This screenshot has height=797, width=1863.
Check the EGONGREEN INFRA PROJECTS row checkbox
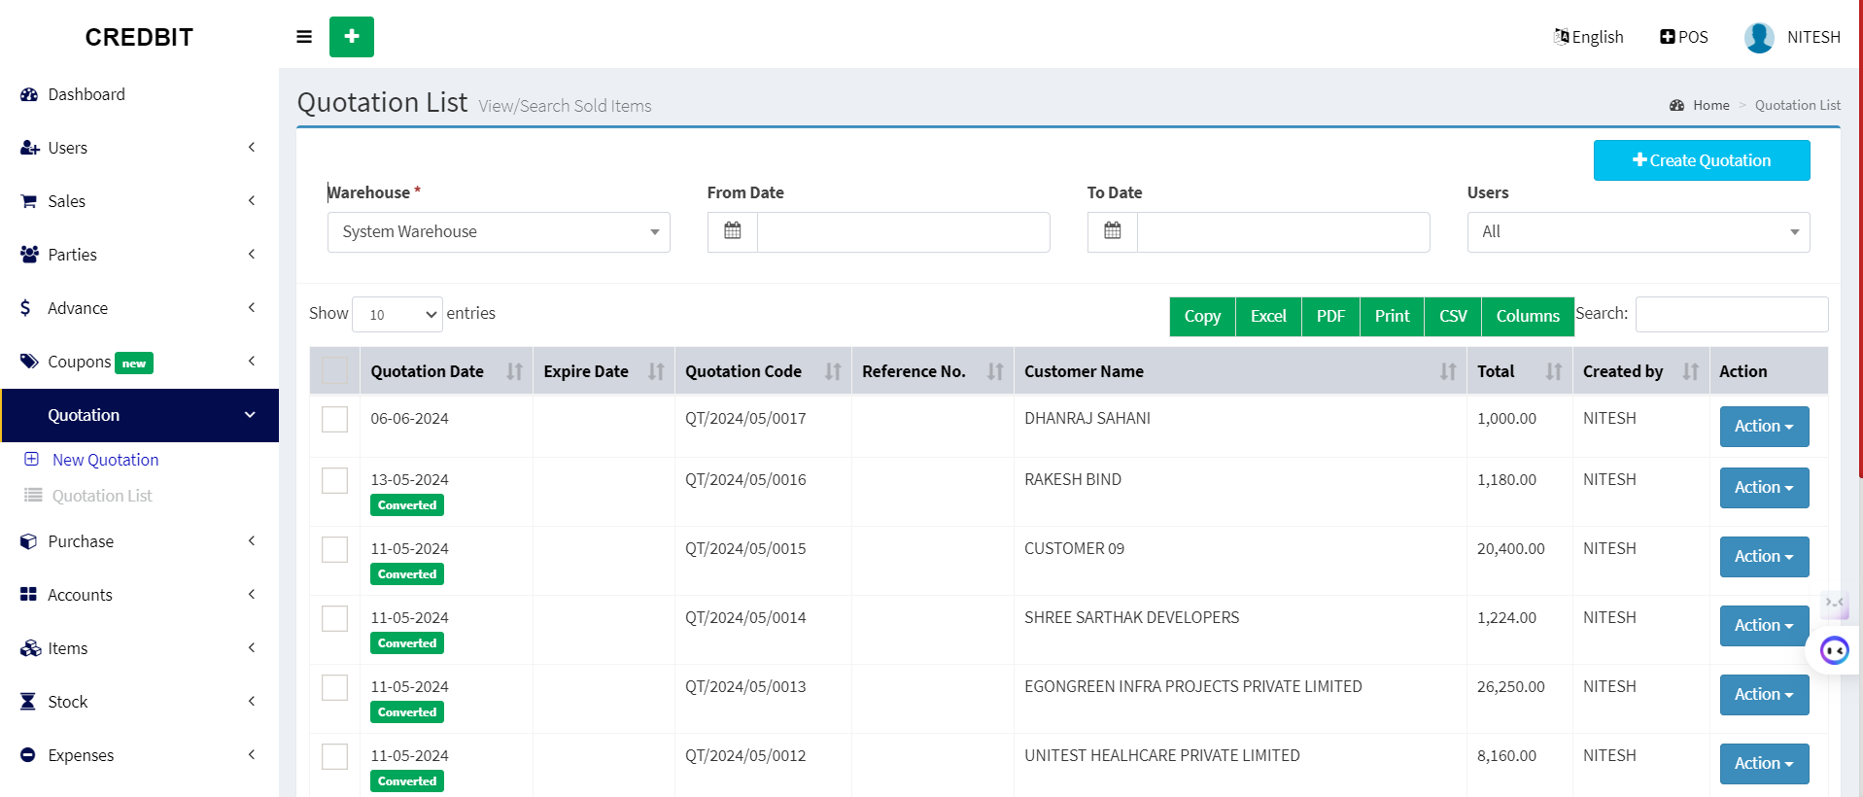pyautogui.click(x=334, y=687)
